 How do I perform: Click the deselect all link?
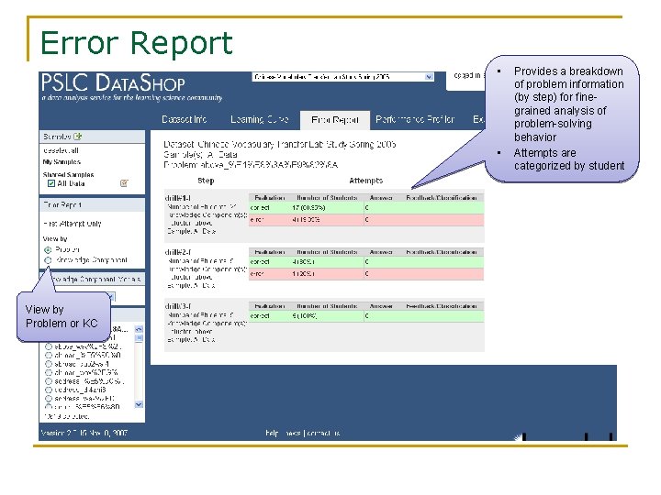(62, 150)
